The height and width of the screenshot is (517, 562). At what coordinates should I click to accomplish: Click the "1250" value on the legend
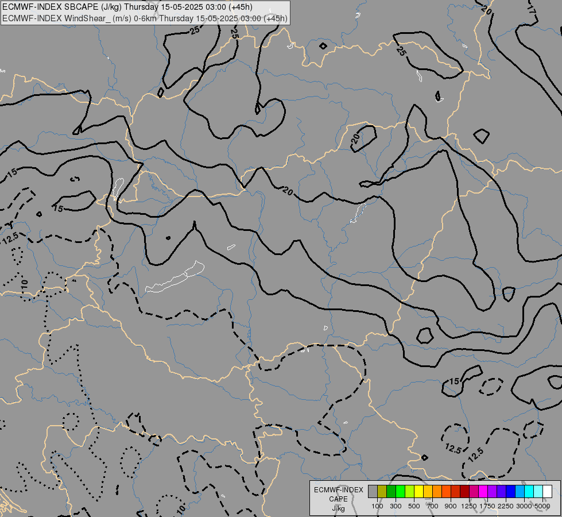(x=469, y=506)
